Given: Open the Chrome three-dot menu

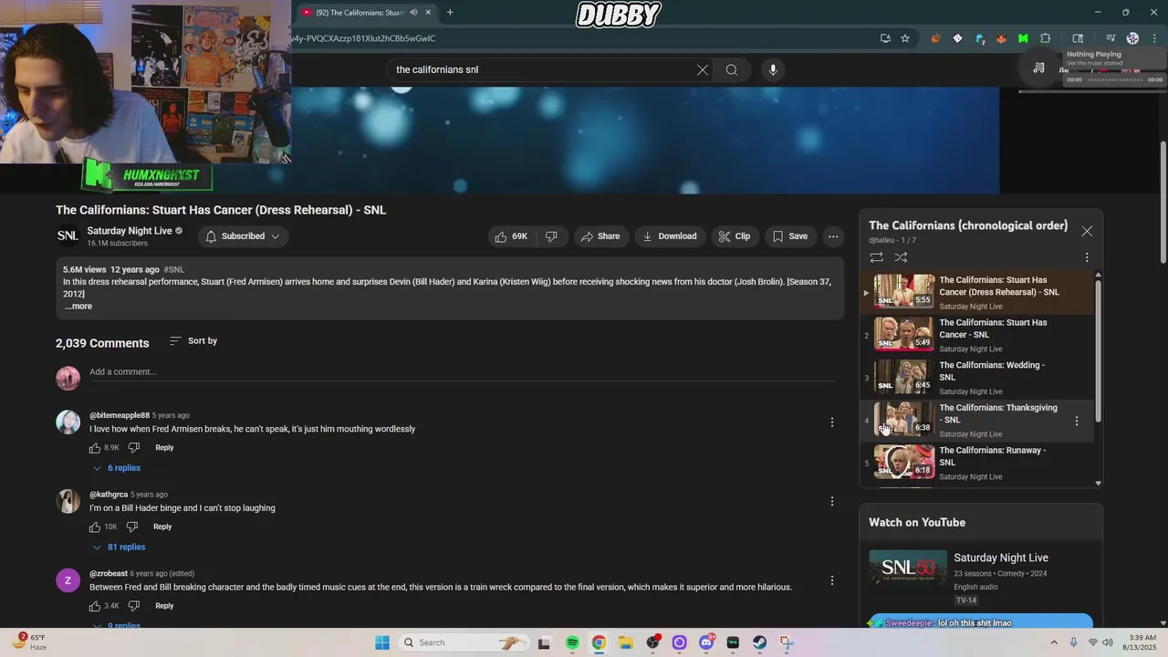Looking at the screenshot, I should 1154,38.
